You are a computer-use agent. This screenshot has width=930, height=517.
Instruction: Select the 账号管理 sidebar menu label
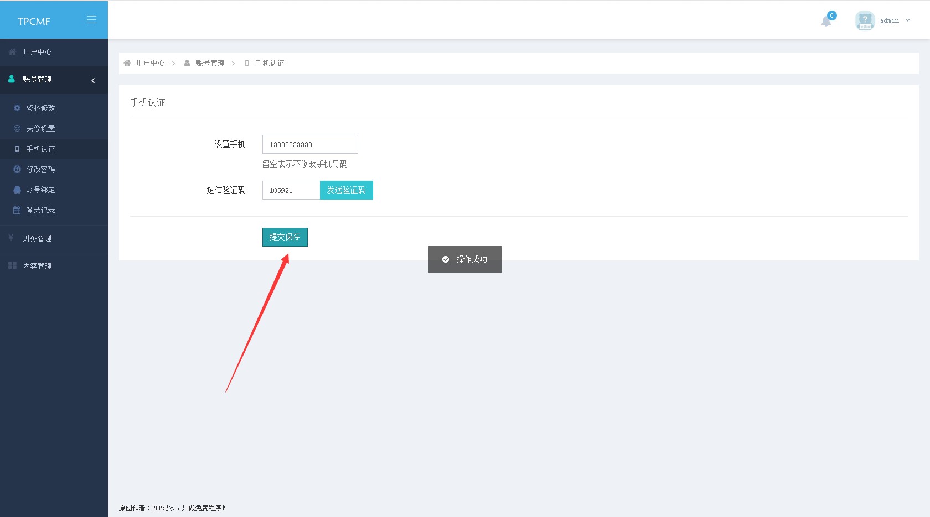click(x=37, y=79)
